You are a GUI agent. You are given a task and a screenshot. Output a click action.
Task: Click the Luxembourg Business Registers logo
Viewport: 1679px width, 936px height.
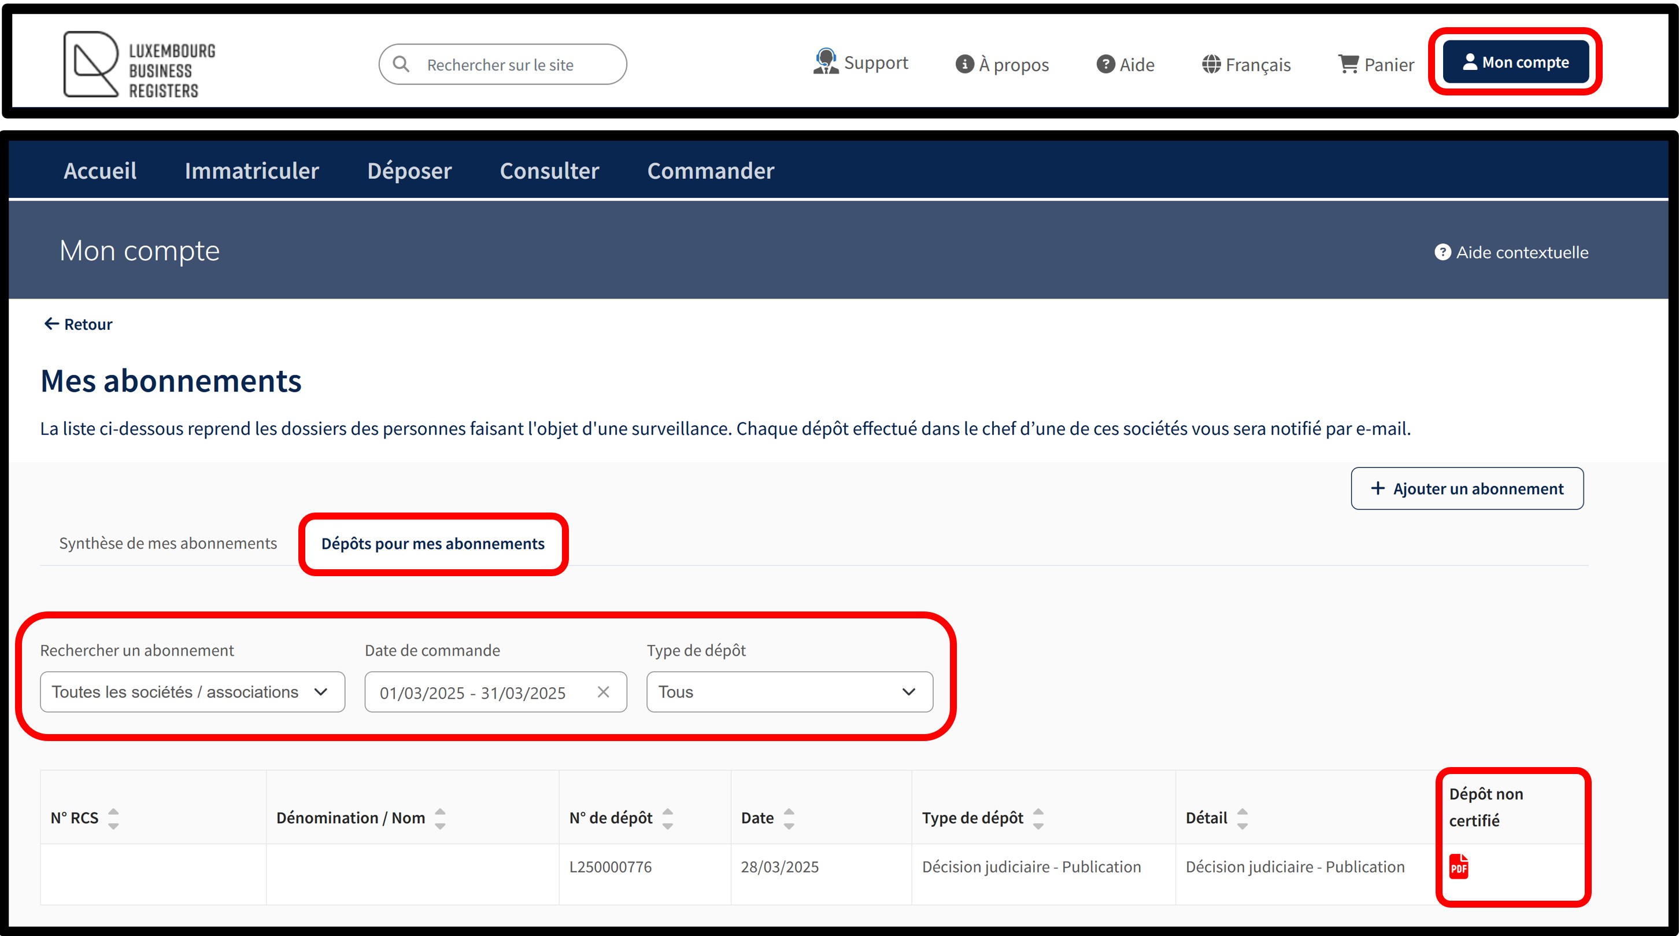(x=139, y=65)
